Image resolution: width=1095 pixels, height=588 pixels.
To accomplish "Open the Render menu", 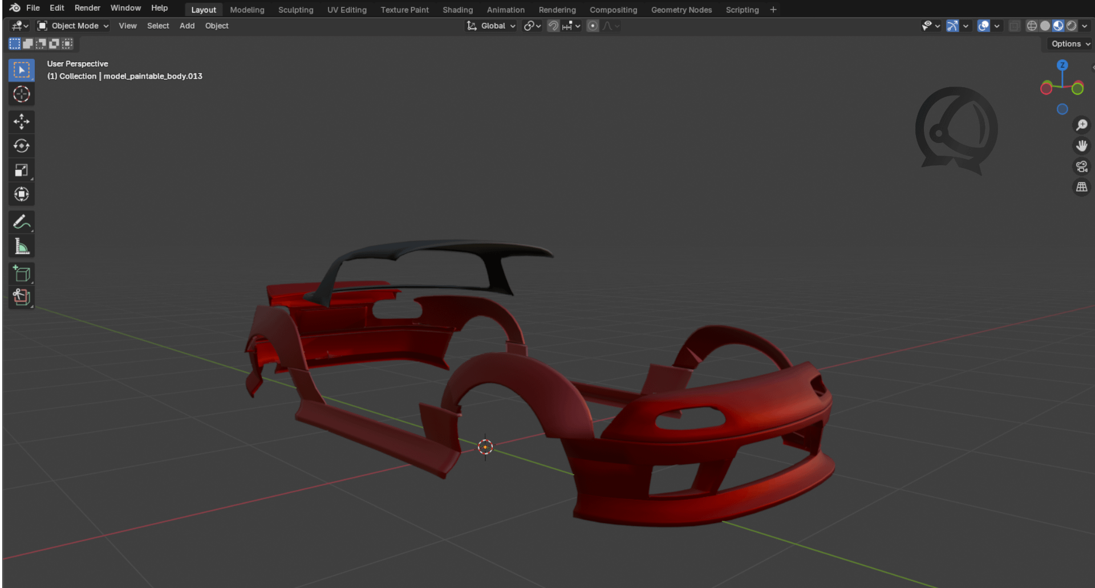I will (87, 8).
